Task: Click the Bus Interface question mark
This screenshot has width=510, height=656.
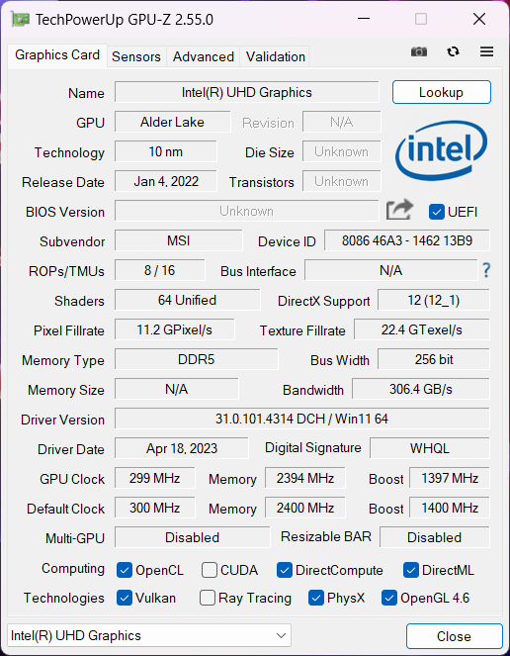Action: point(486,270)
